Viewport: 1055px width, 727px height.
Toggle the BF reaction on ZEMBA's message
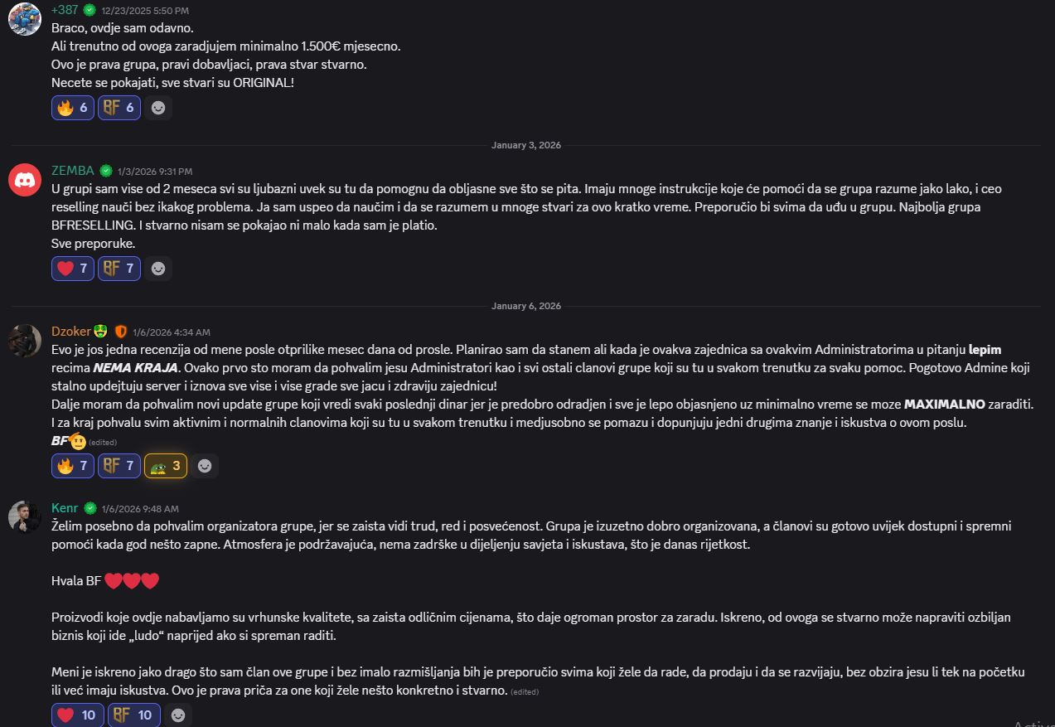click(119, 268)
